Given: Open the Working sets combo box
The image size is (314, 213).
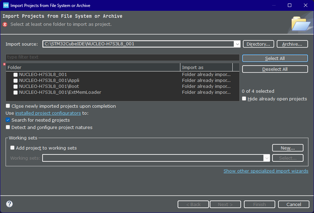Looking at the screenshot, I should click(156, 158).
